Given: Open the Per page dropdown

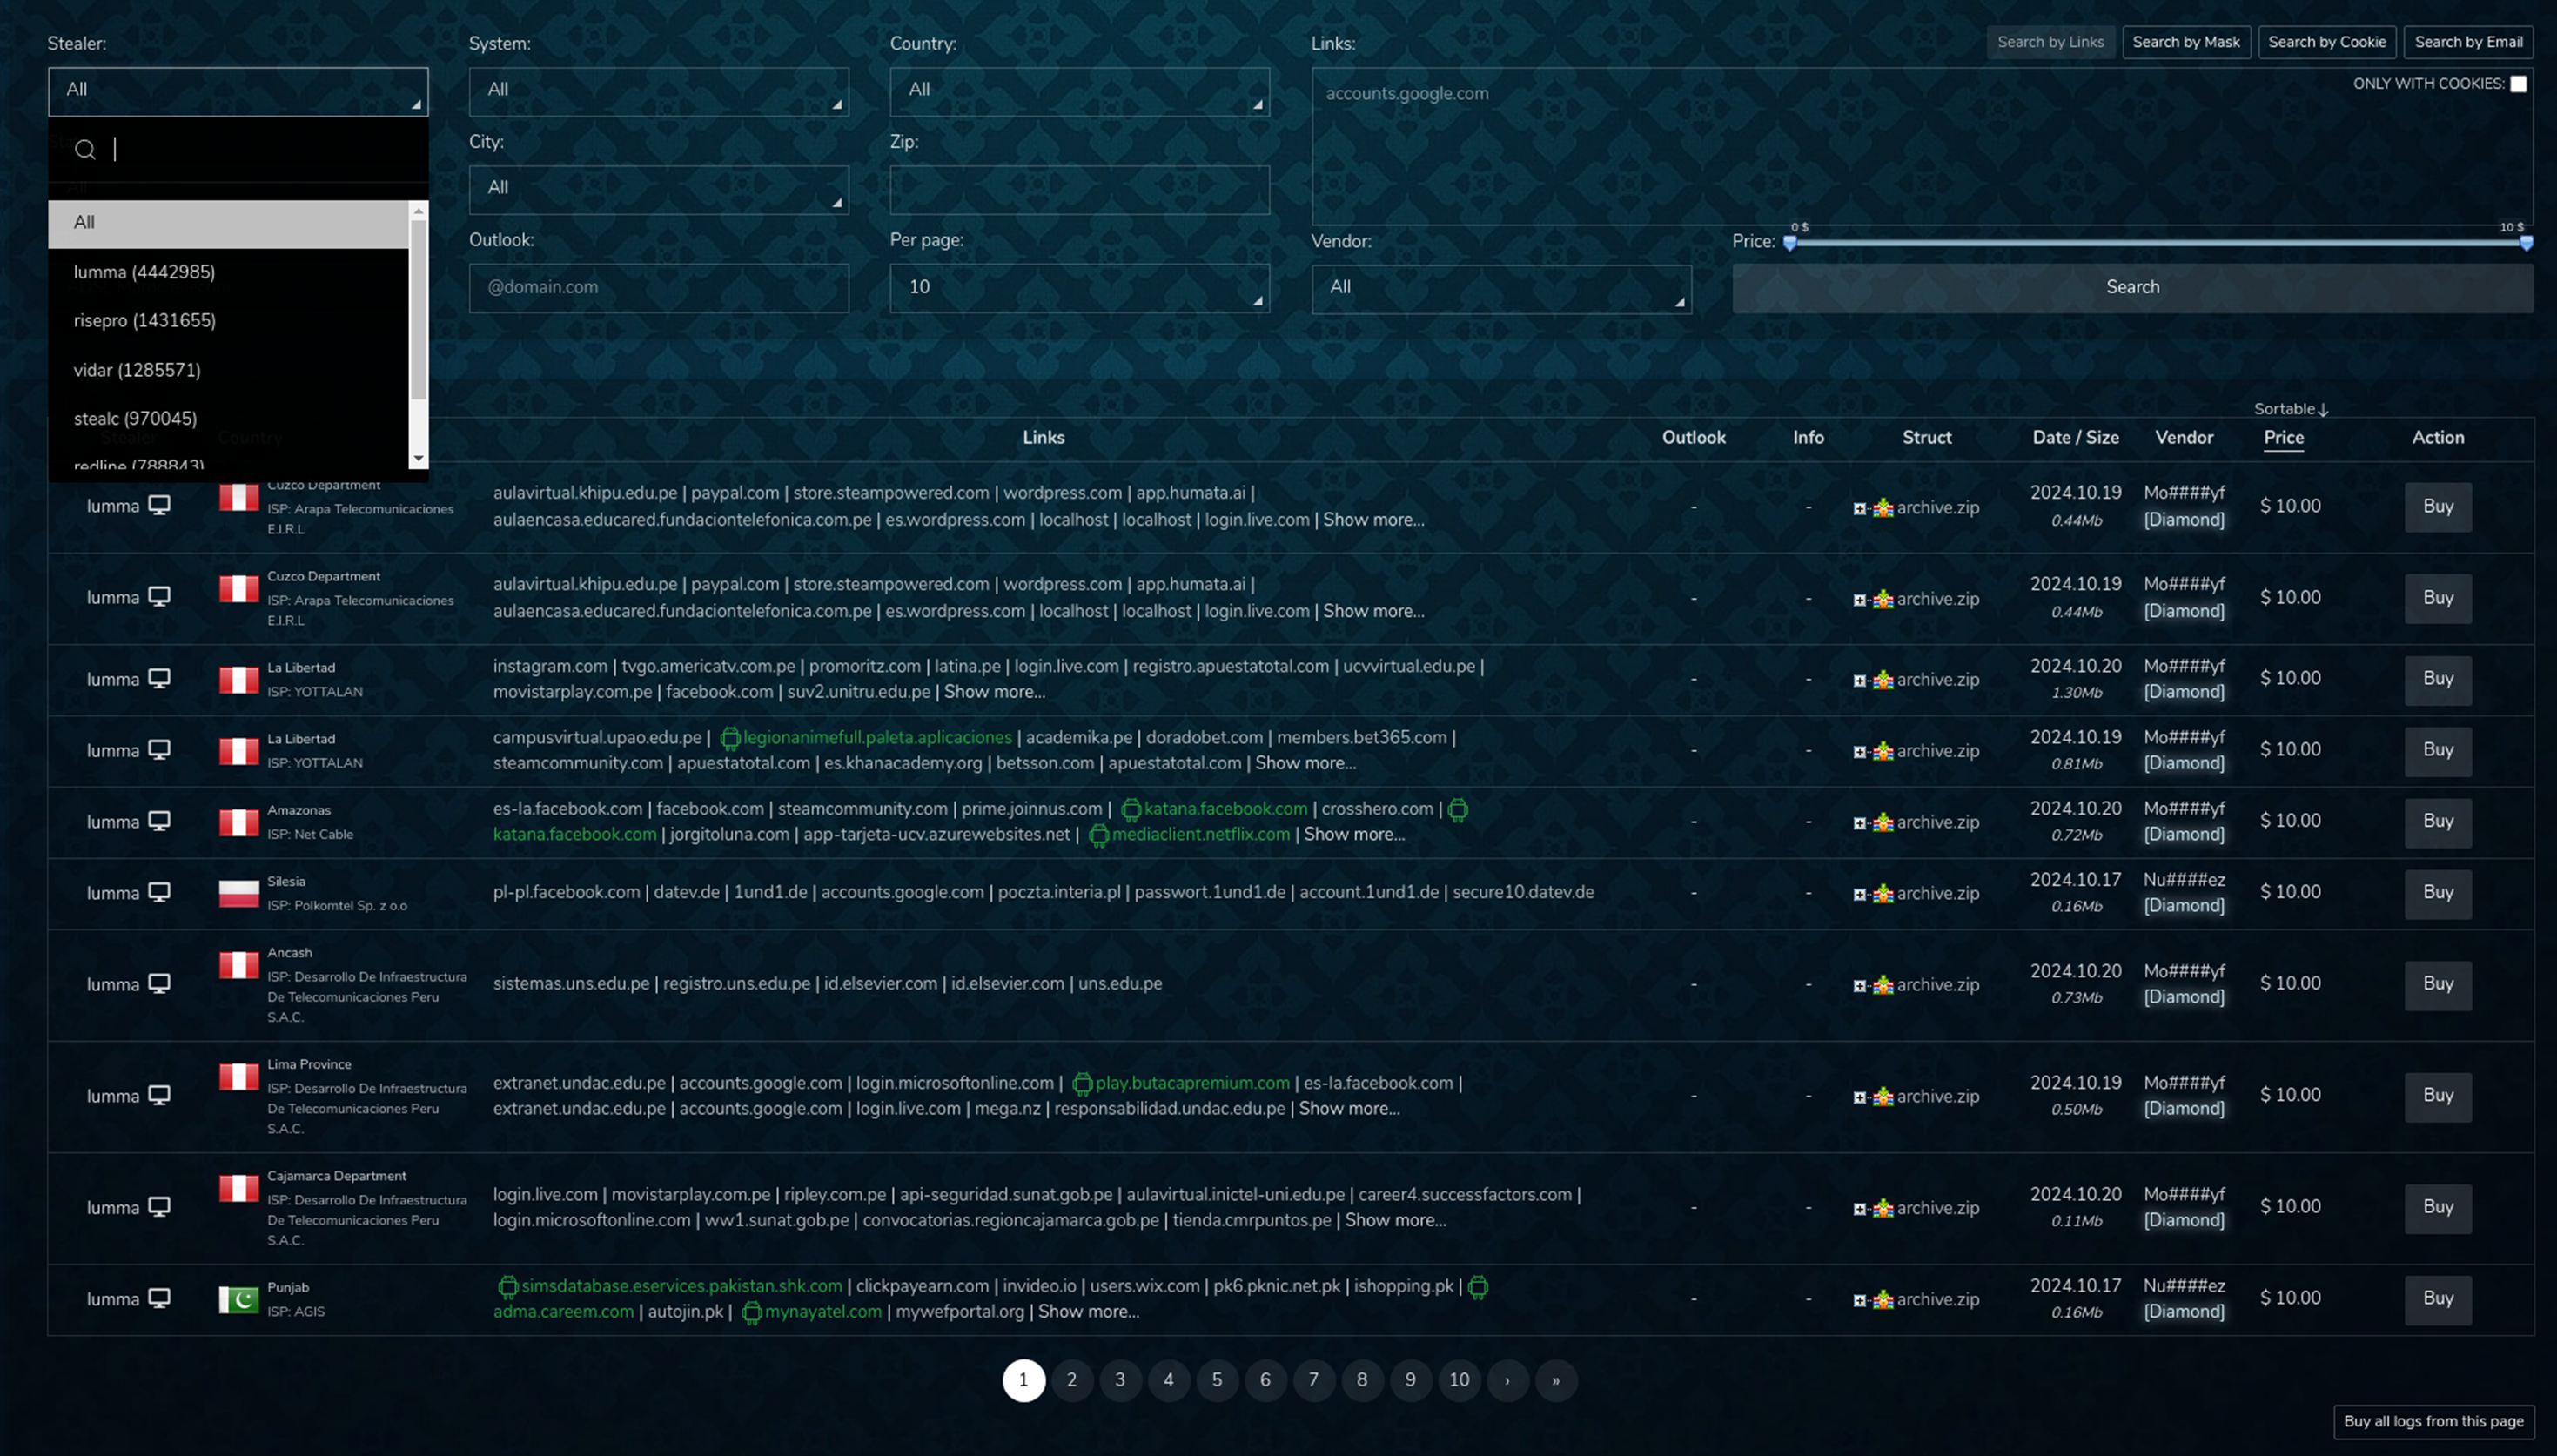Looking at the screenshot, I should [x=1080, y=288].
